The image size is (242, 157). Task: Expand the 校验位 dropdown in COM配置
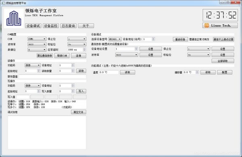point(77,44)
